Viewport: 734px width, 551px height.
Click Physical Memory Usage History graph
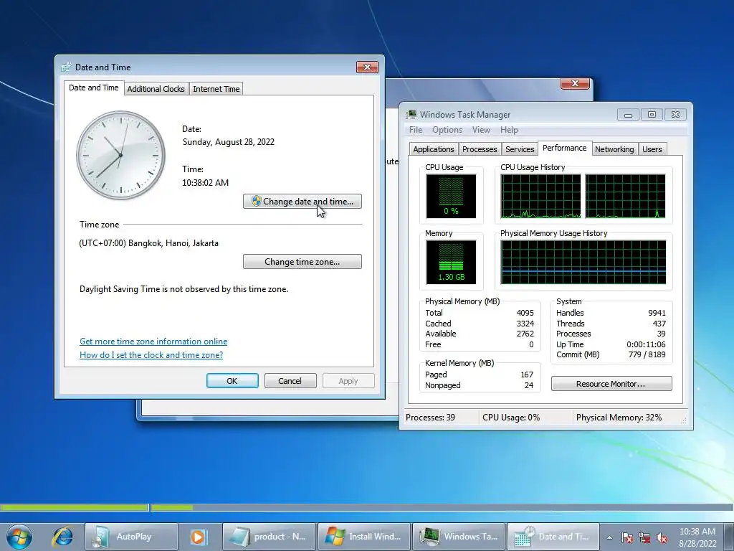(x=583, y=262)
